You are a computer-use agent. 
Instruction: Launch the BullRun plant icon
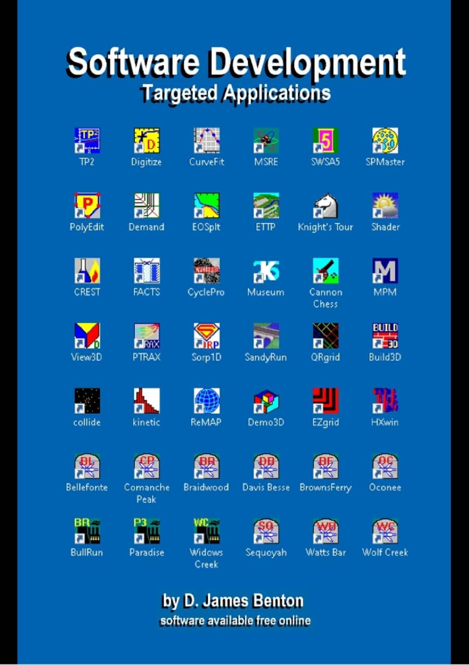(87, 531)
